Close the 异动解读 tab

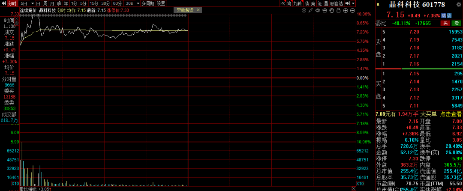click(198, 10)
